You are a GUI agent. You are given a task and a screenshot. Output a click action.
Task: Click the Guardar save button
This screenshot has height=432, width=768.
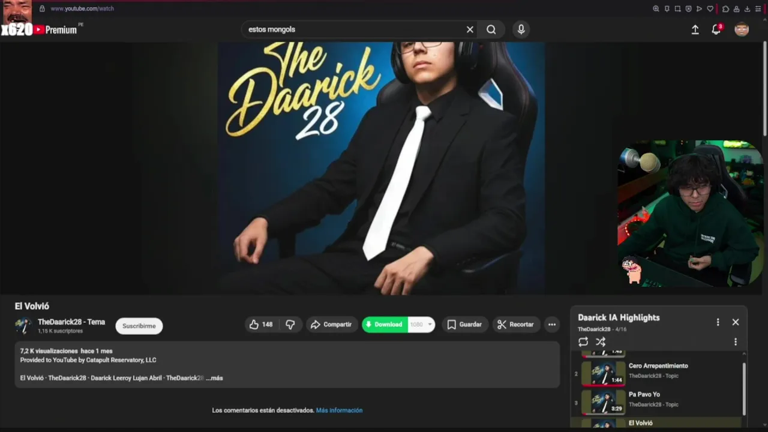coord(464,325)
